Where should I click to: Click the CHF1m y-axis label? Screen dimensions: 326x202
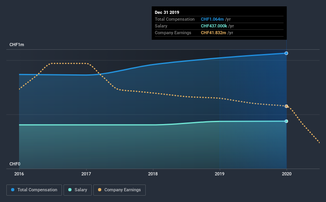pos(17,45)
